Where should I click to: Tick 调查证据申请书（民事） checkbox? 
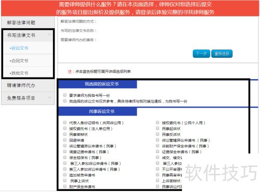tap(65, 151)
